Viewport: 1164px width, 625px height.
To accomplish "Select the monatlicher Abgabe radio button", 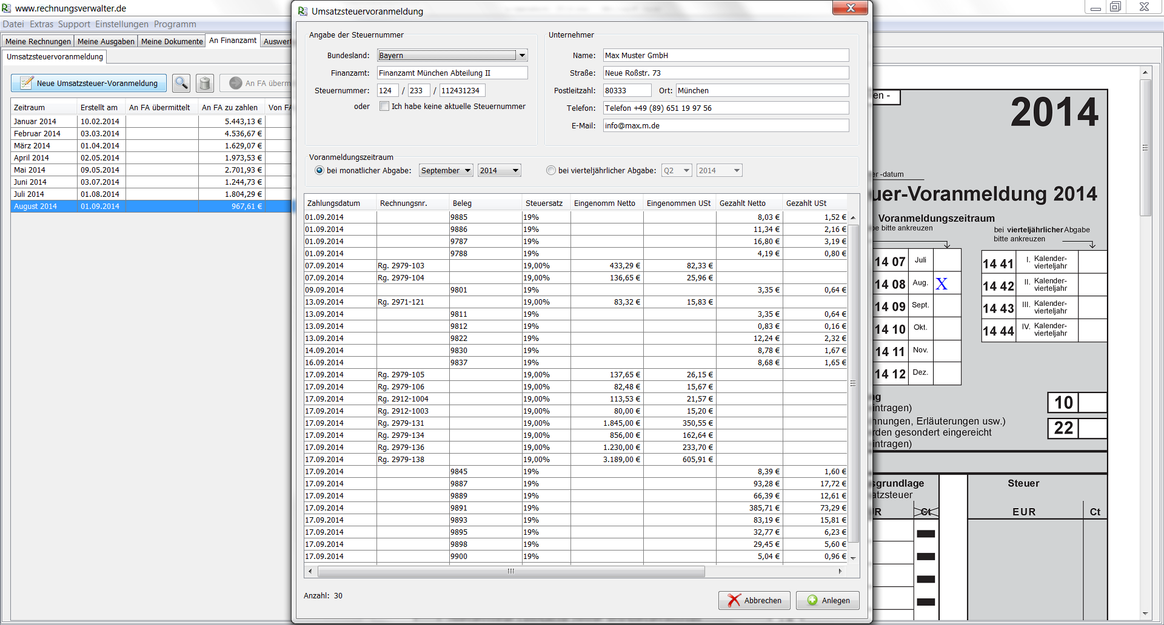I will [x=319, y=171].
